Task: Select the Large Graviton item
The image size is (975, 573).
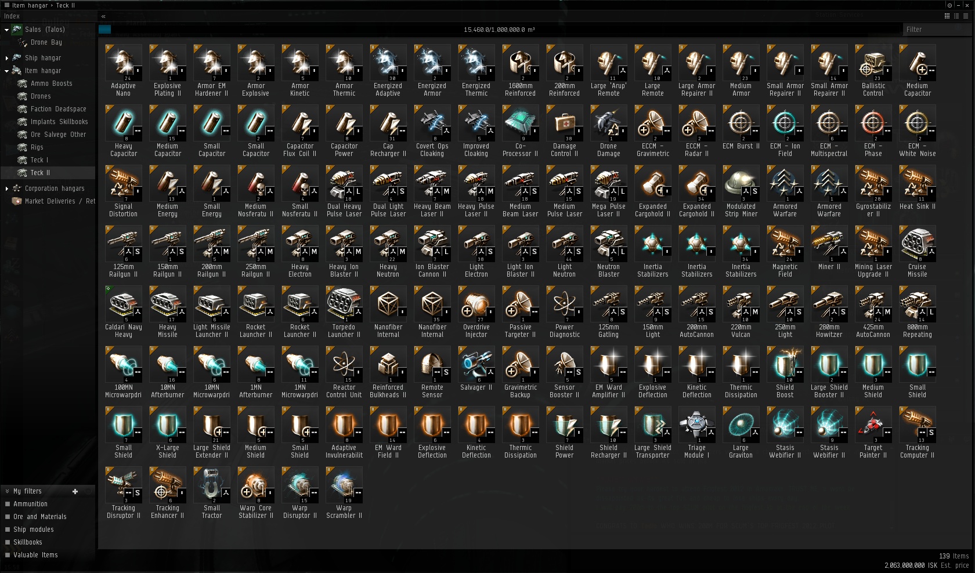Action: [x=741, y=425]
